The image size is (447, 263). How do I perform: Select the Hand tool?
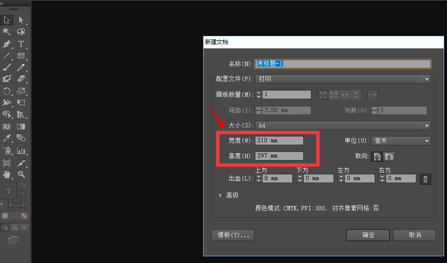point(7,174)
